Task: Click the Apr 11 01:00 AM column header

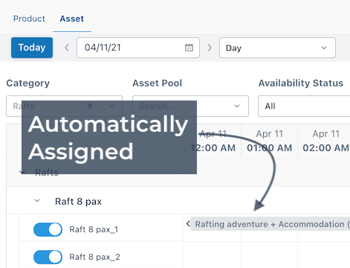Action: click(x=270, y=141)
